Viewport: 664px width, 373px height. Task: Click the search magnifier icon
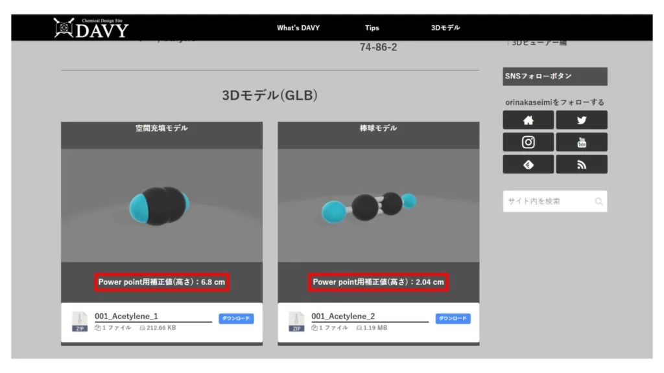[599, 201]
